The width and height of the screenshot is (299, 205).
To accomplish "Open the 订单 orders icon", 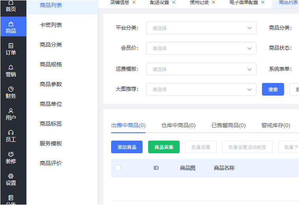I will (x=11, y=46).
